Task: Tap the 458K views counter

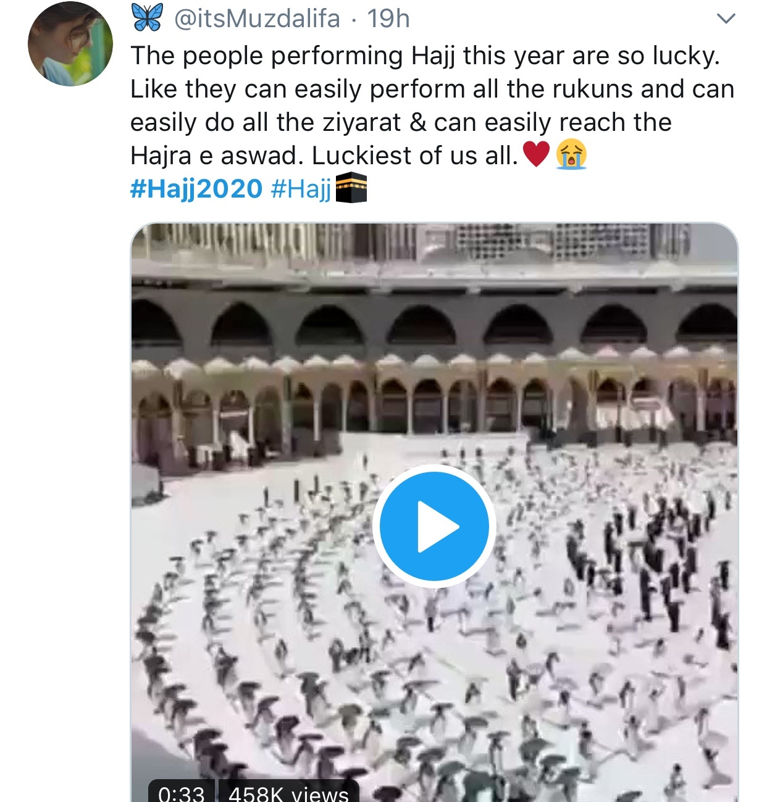Action: 288,792
